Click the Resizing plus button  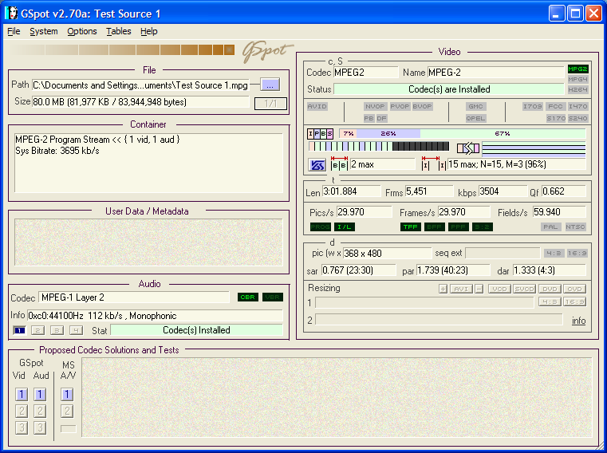pos(443,289)
